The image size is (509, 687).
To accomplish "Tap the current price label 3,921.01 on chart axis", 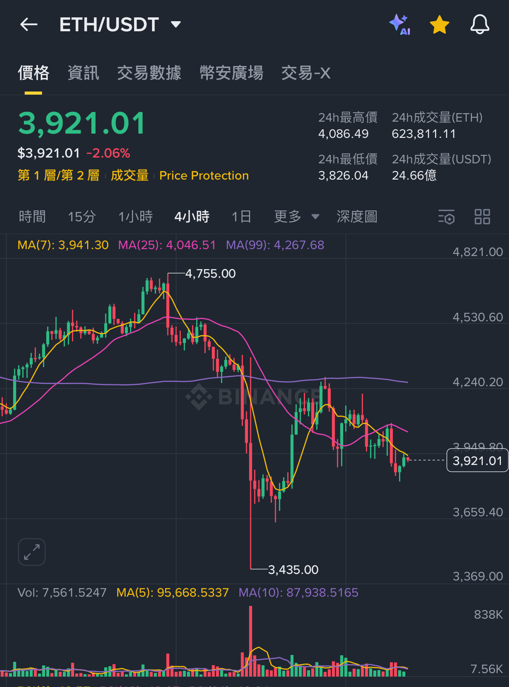I will 477,460.
